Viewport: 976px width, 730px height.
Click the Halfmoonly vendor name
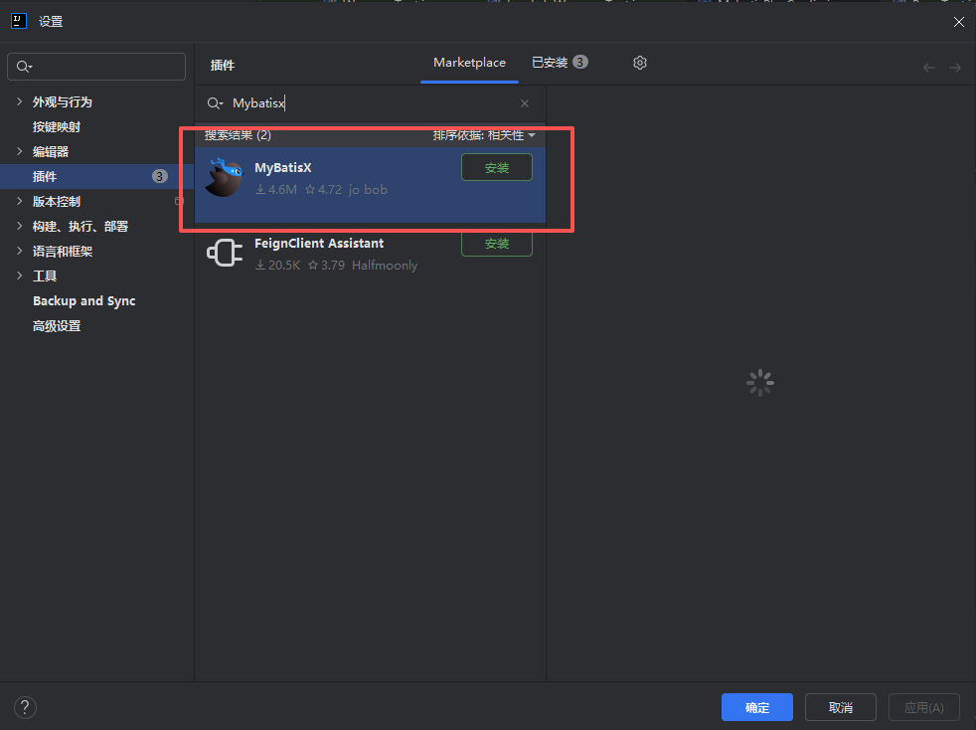point(385,266)
